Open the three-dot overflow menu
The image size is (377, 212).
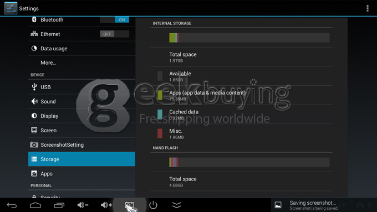368,8
